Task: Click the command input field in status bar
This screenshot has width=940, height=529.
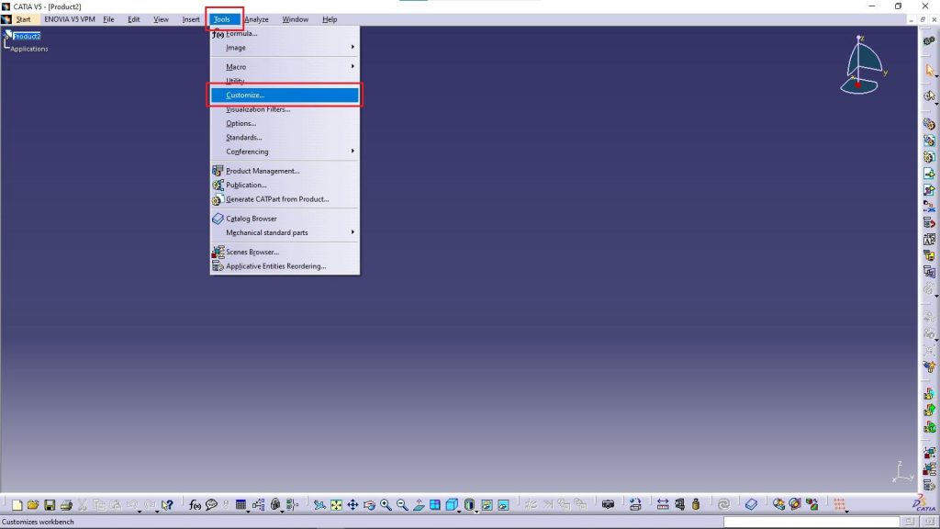Action: (811, 522)
